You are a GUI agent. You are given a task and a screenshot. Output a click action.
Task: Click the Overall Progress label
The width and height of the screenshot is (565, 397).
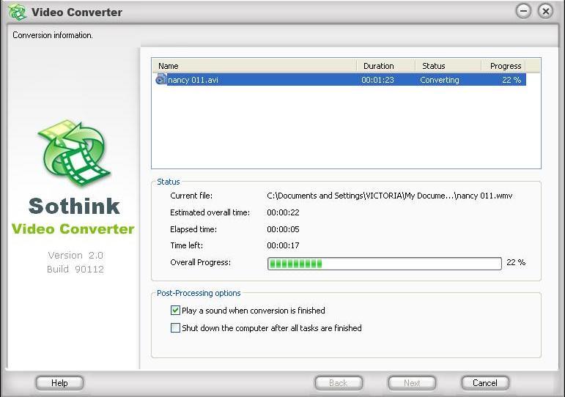click(x=200, y=262)
